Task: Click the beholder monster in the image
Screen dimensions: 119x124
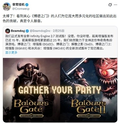Action: pos(105,75)
